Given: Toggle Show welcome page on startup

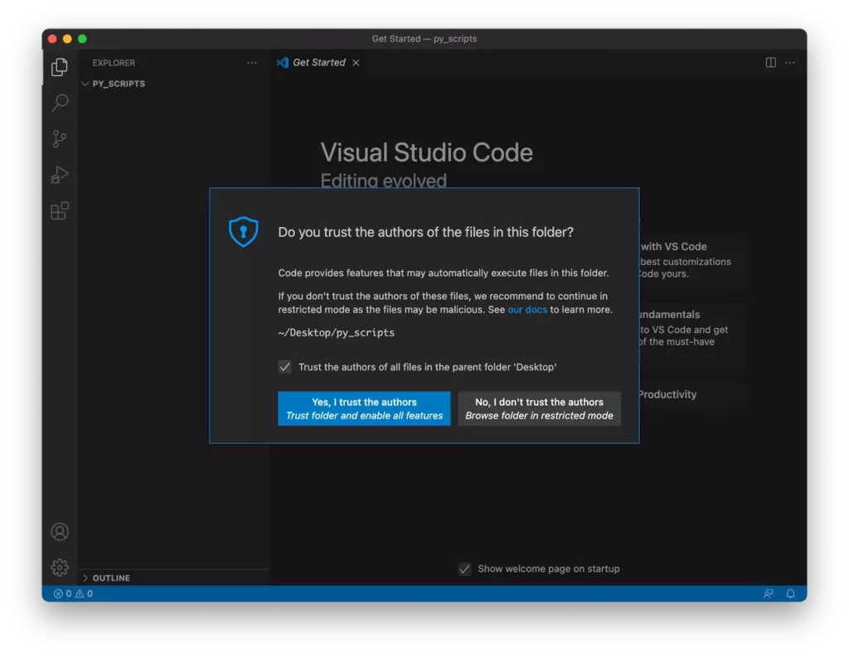Looking at the screenshot, I should pyautogui.click(x=465, y=568).
